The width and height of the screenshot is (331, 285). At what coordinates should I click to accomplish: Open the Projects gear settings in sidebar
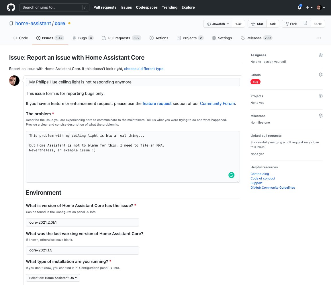pyautogui.click(x=320, y=96)
